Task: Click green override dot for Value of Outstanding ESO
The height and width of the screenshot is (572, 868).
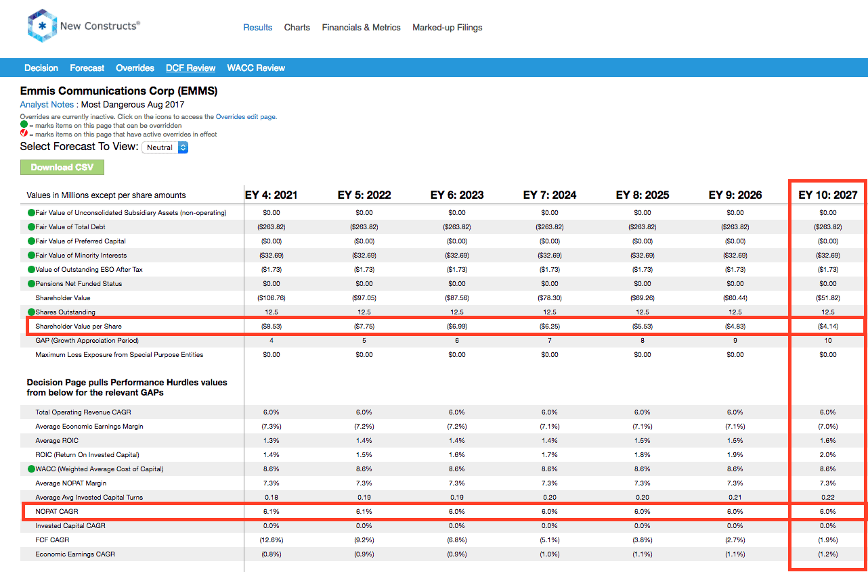Action: coord(31,270)
